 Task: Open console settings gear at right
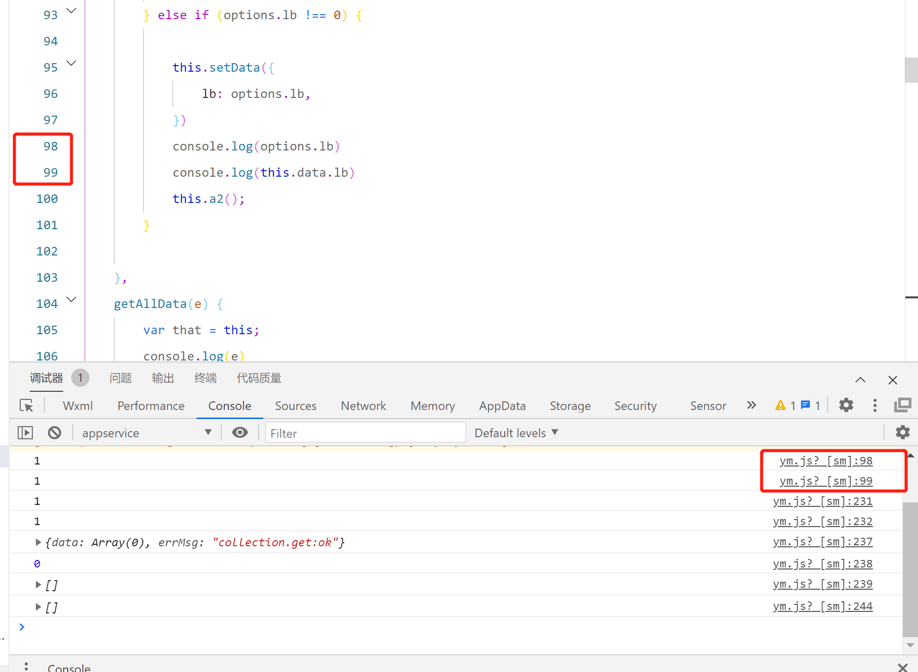coord(903,432)
